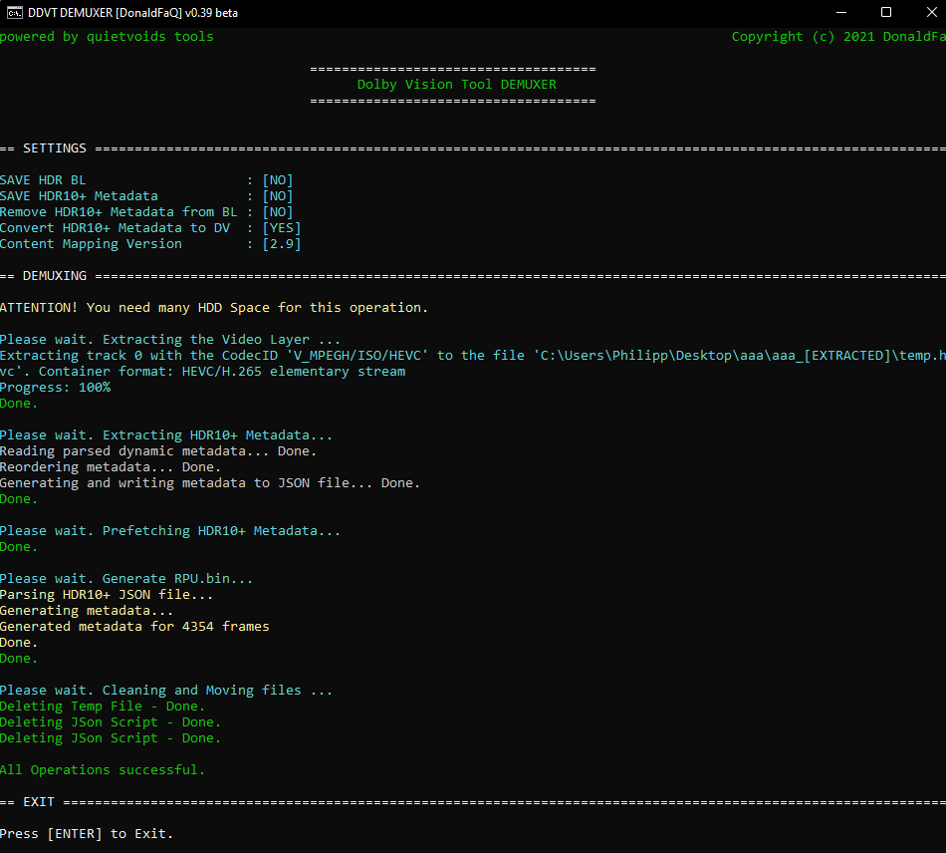Click the [2.9] content mapping version value

pyautogui.click(x=282, y=244)
